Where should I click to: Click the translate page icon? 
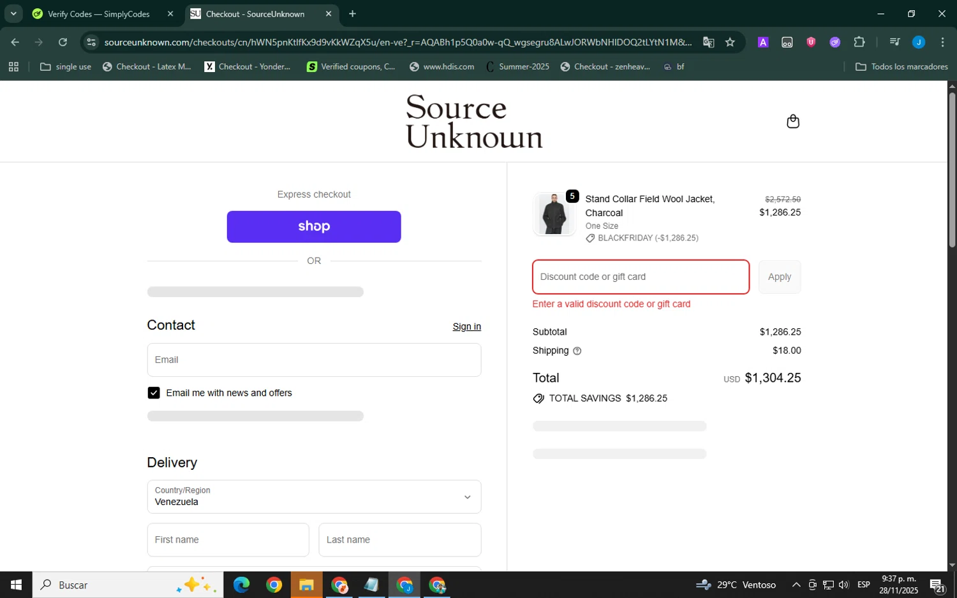[708, 42]
